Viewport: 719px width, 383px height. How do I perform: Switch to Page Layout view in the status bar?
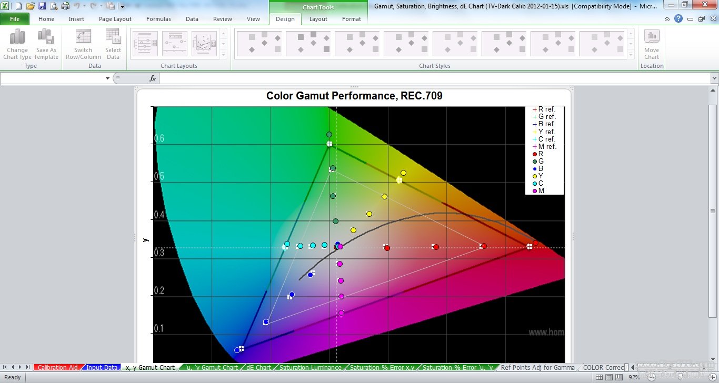click(x=609, y=377)
